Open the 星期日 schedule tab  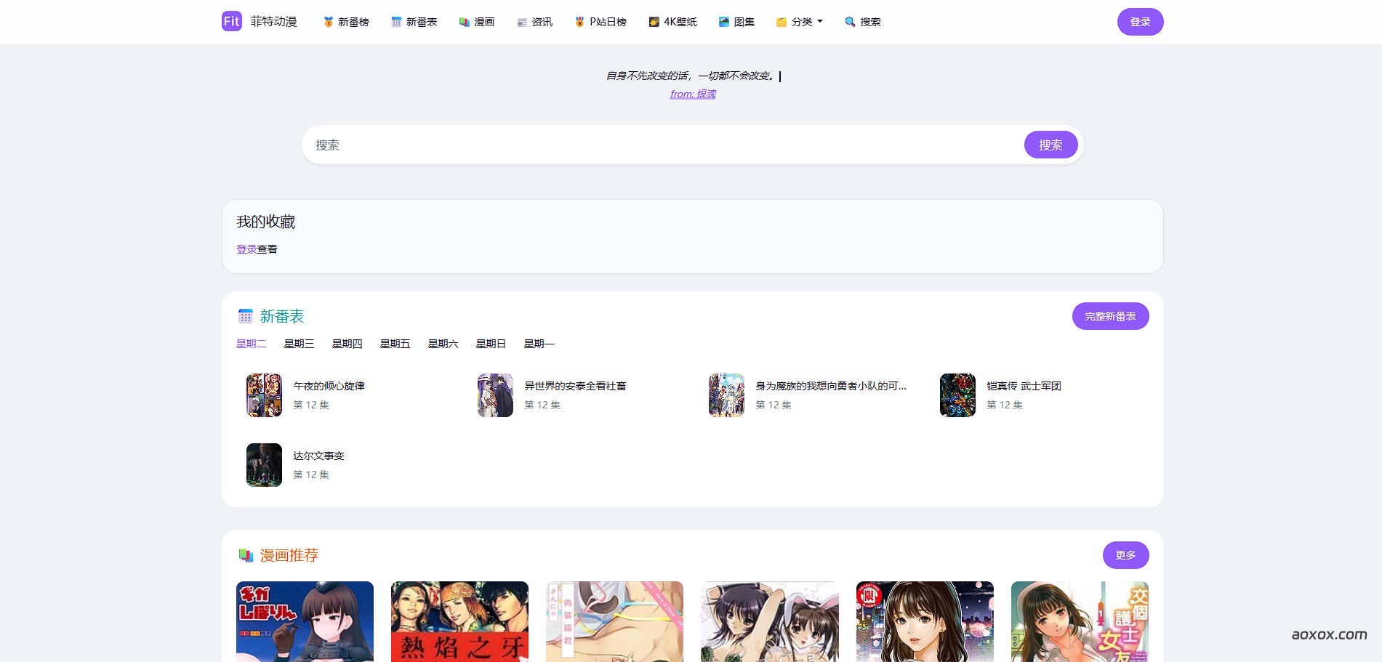(x=491, y=344)
